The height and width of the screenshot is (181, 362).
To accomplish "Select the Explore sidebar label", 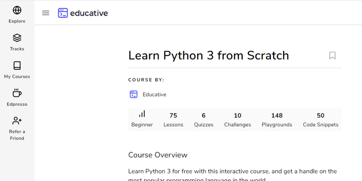I will point(17,21).
